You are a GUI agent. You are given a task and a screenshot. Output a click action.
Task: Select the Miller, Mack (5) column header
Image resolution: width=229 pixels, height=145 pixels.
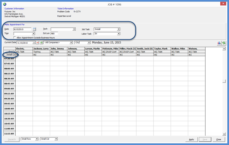(x=128, y=48)
